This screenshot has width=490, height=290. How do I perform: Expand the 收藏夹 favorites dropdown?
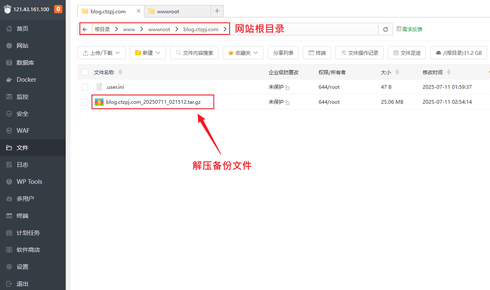pos(243,53)
